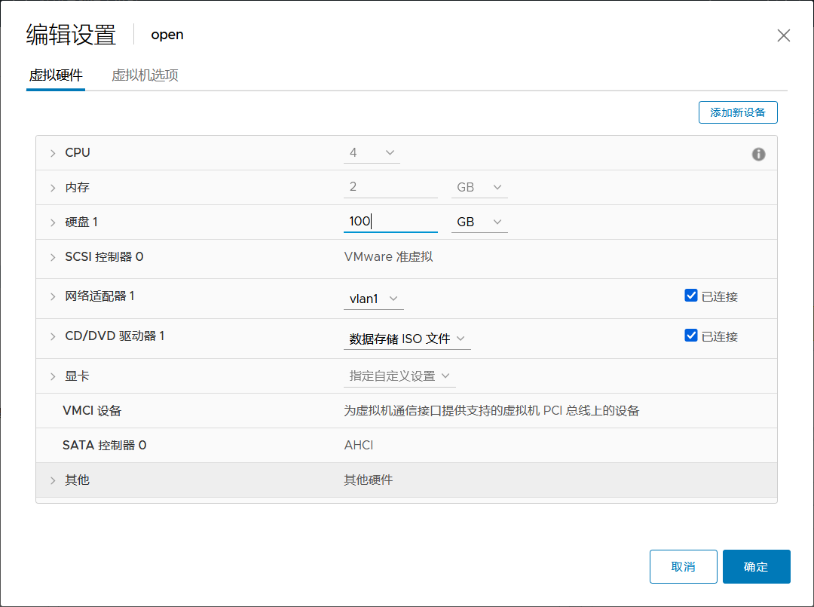Viewport: 814px width, 607px height.
Task: Expand the CPU settings row
Action: [x=51, y=152]
